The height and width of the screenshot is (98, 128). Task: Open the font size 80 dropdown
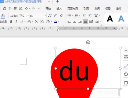coord(45,16)
